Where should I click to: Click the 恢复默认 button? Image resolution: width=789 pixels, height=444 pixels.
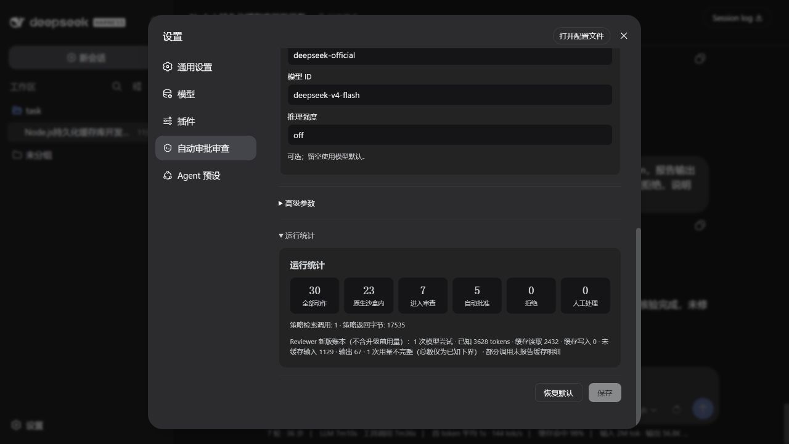tap(558, 393)
